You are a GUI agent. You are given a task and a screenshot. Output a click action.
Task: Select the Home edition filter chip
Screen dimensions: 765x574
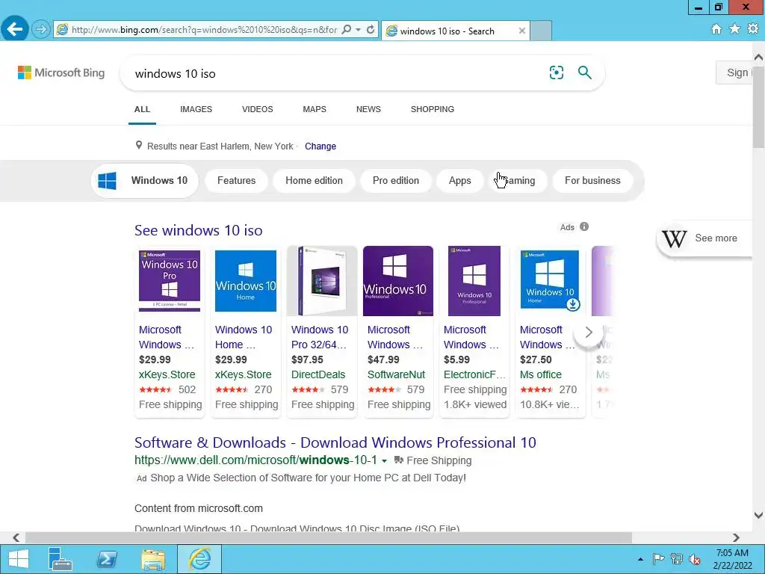(315, 181)
